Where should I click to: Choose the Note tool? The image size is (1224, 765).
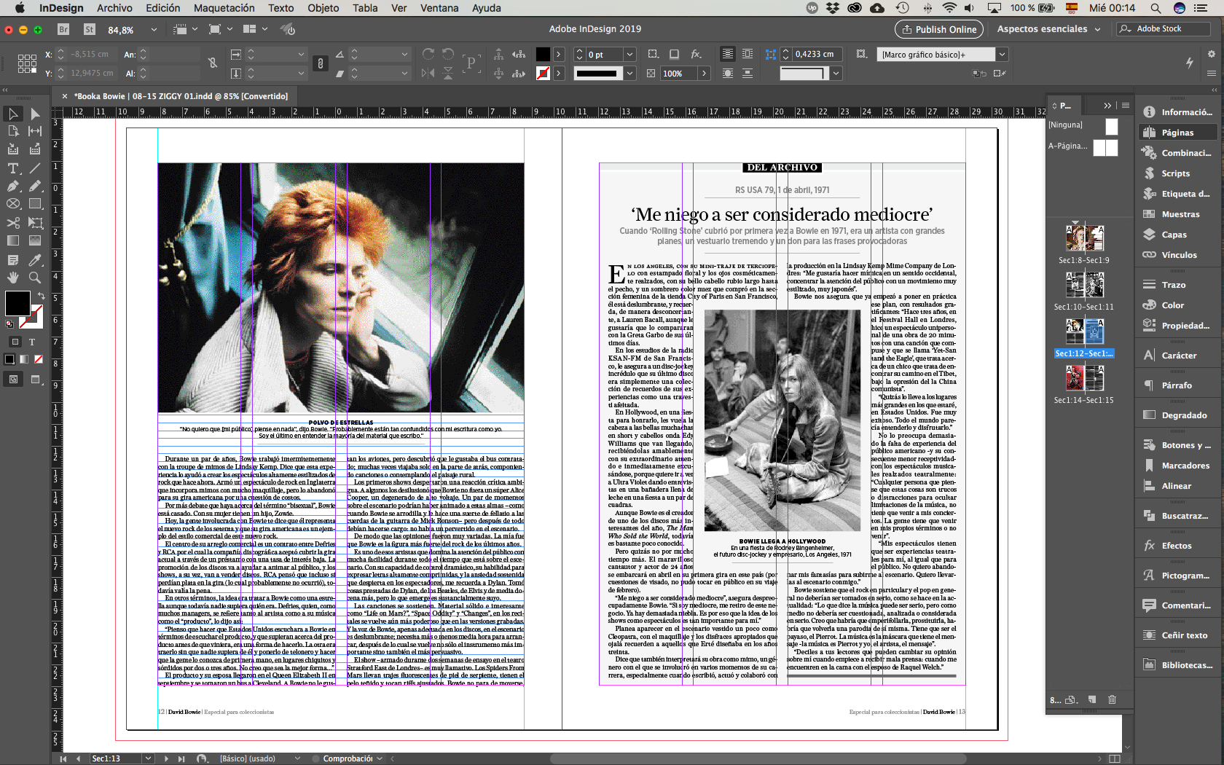pyautogui.click(x=13, y=259)
